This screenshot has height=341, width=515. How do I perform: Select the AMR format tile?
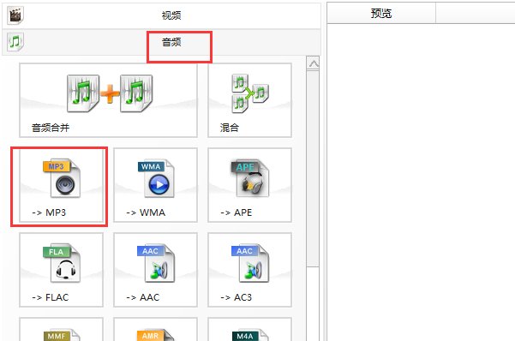(x=155, y=329)
